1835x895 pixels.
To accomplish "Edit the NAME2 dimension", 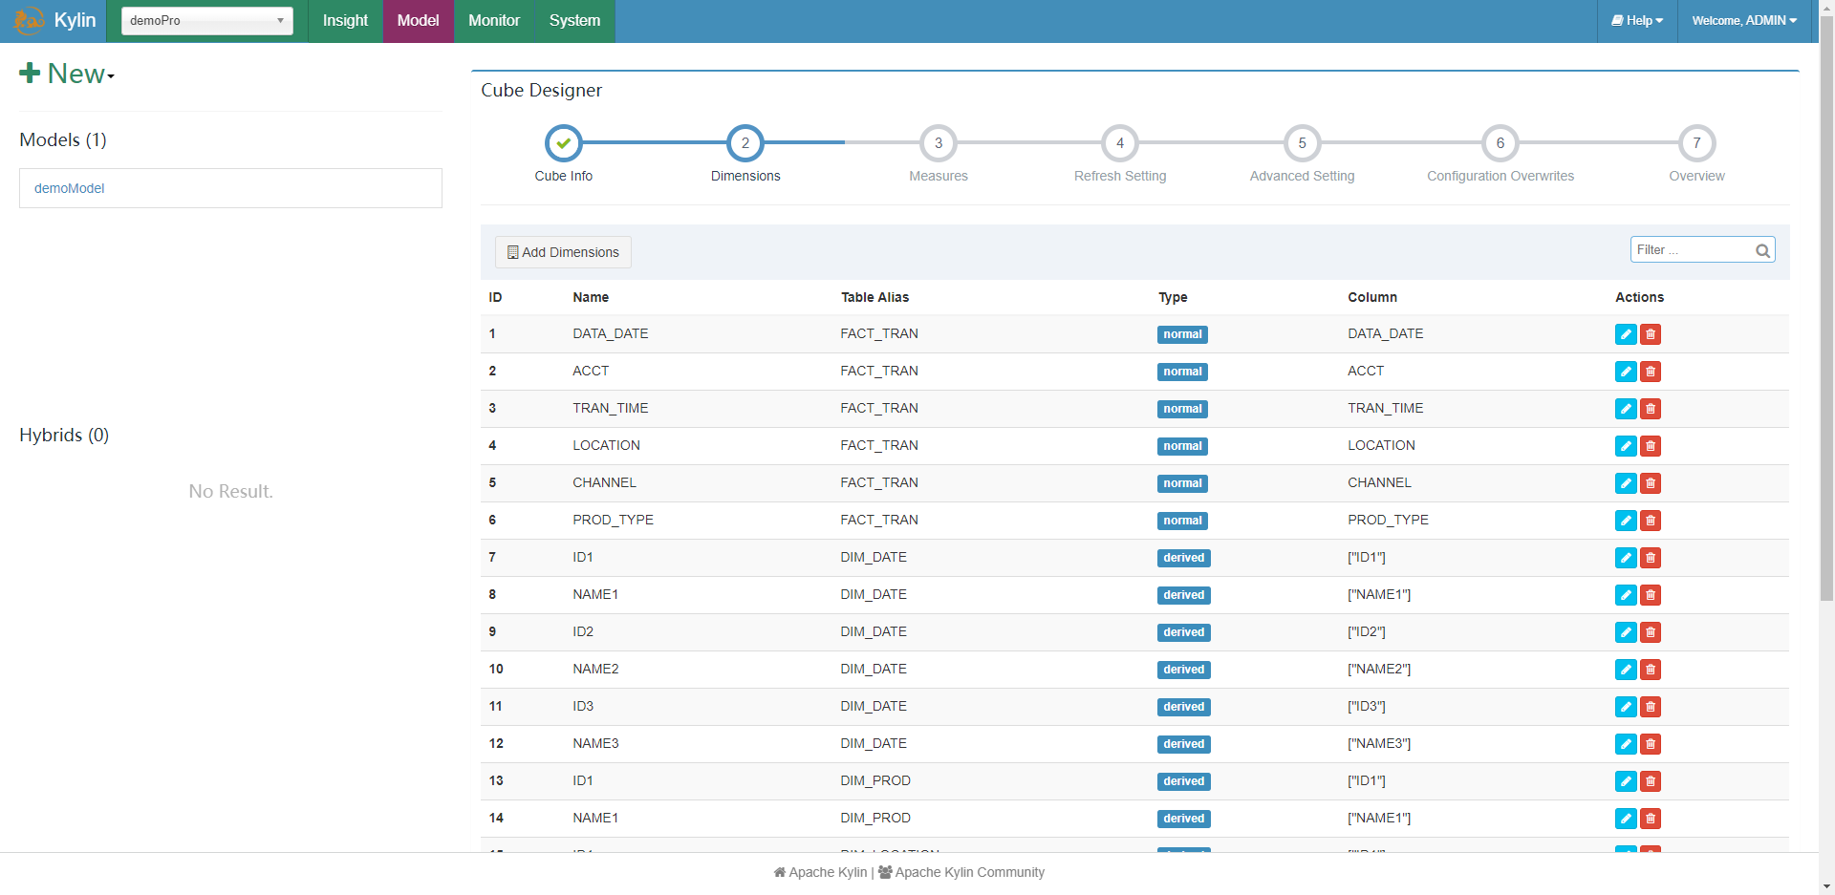I will point(1626,670).
